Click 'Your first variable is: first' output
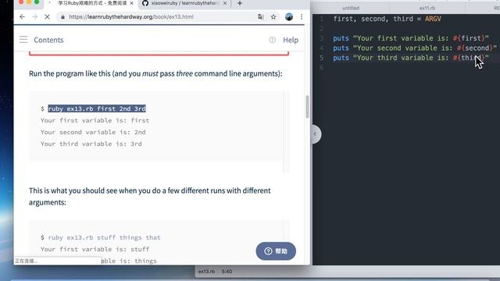500x281 pixels. coord(95,120)
